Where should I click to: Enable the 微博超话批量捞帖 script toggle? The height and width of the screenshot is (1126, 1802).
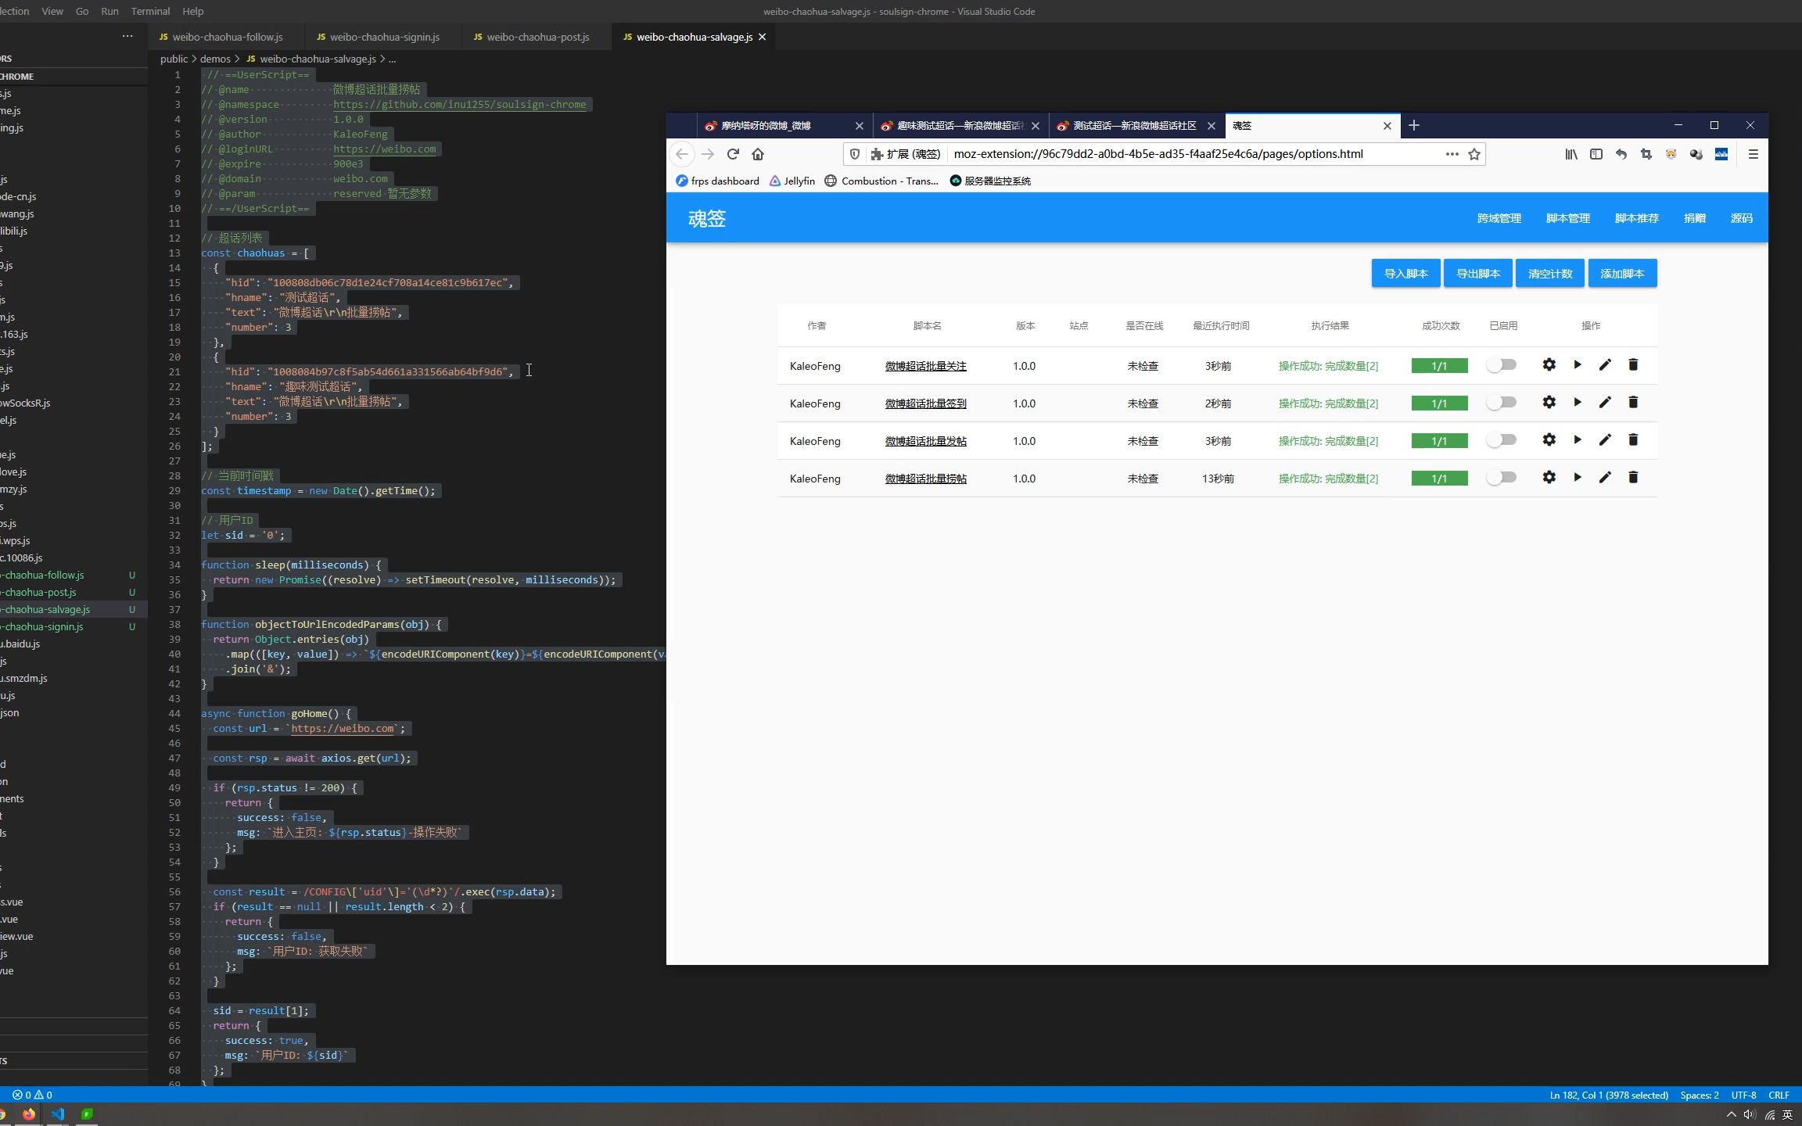1502,478
